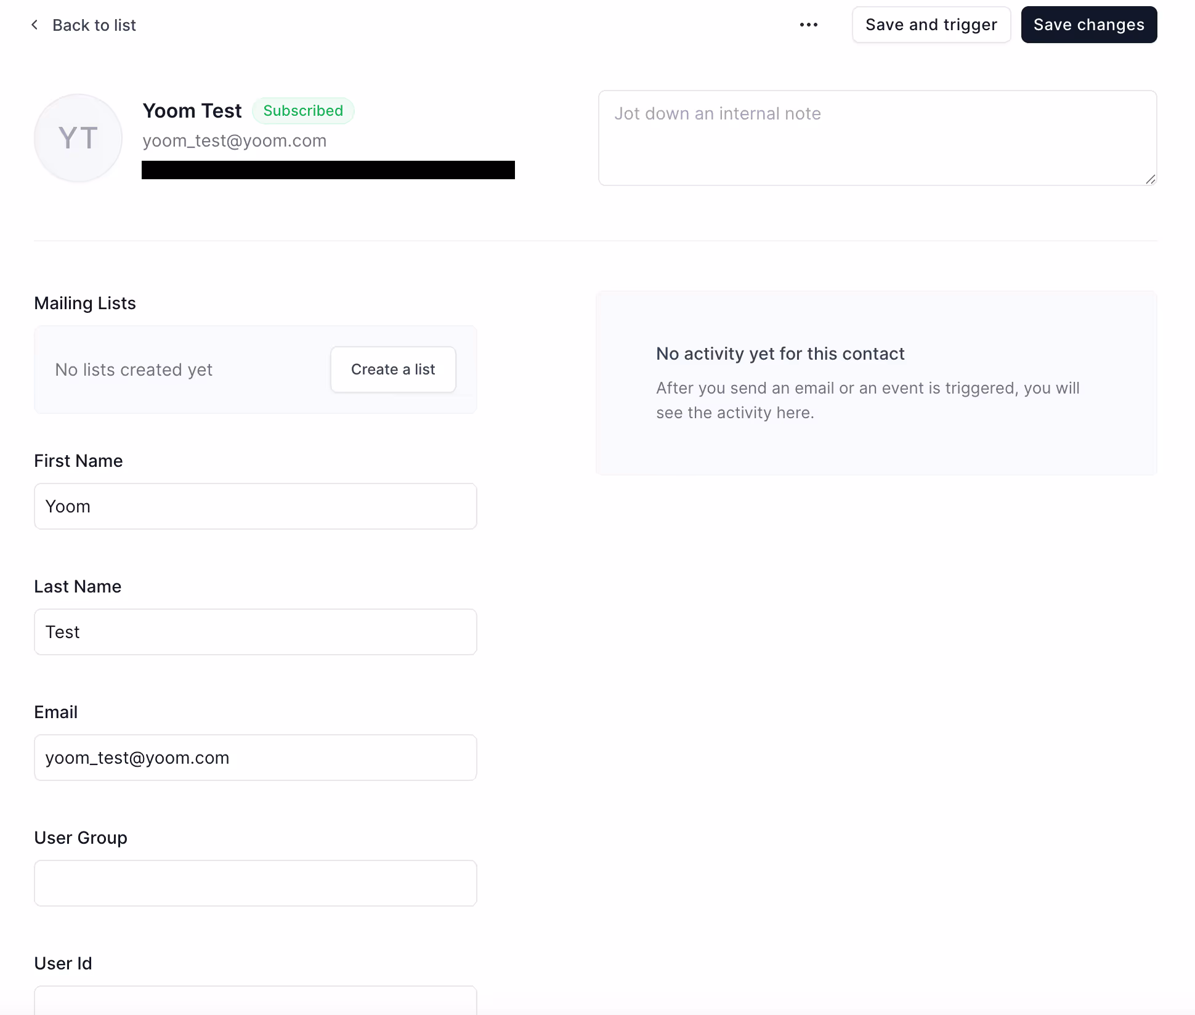Viewport: 1195px width, 1015px height.
Task: Click the User Group input field
Action: [x=256, y=883]
